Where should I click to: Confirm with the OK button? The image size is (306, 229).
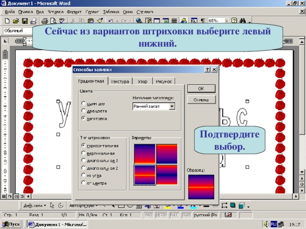pos(201,89)
